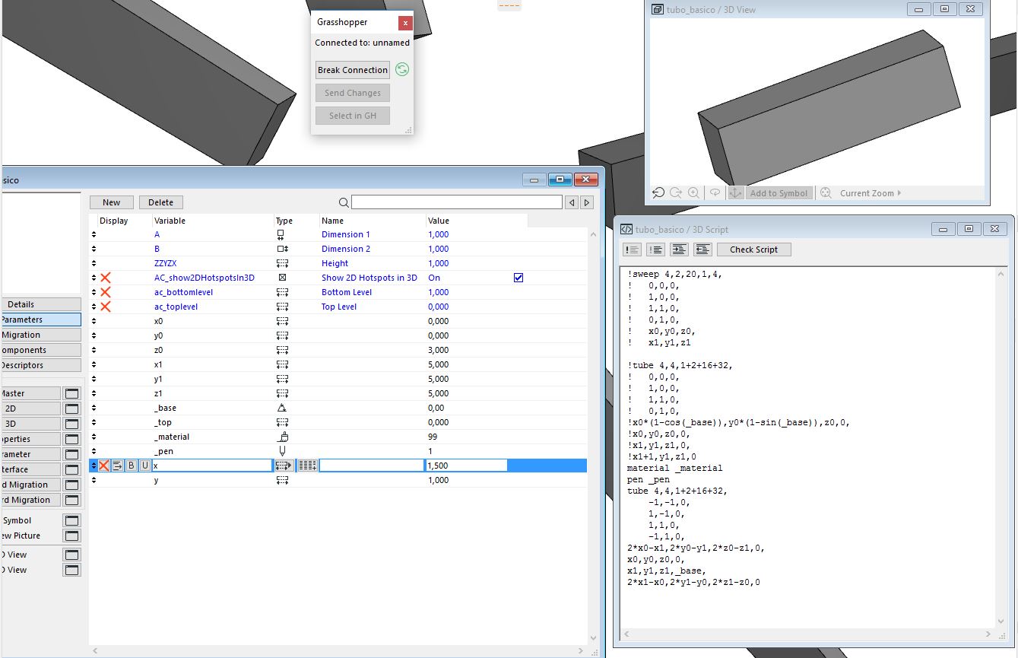
Task: Click the unindent script lines icon
Action: point(702,250)
